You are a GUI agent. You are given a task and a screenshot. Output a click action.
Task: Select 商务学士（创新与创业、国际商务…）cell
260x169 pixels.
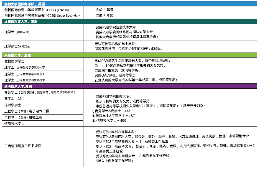(x=43, y=92)
